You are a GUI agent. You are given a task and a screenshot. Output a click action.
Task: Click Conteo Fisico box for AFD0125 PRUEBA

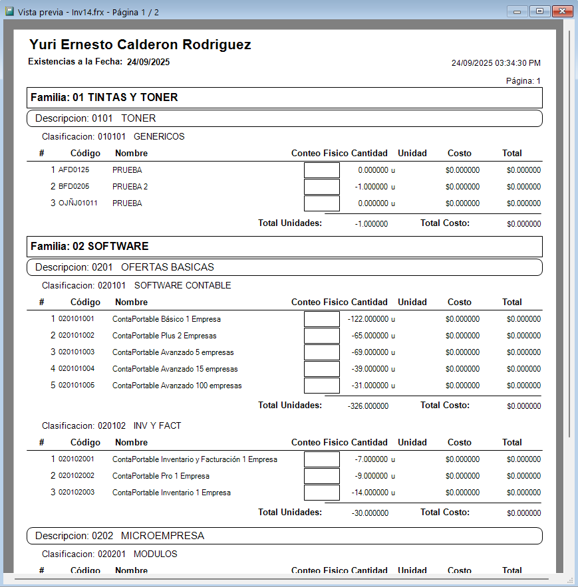point(322,170)
